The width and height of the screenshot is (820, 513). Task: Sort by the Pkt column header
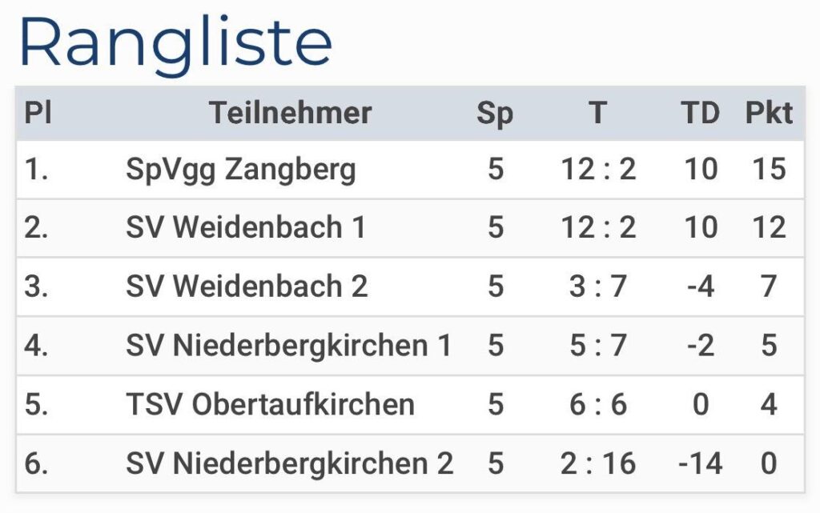tap(769, 114)
